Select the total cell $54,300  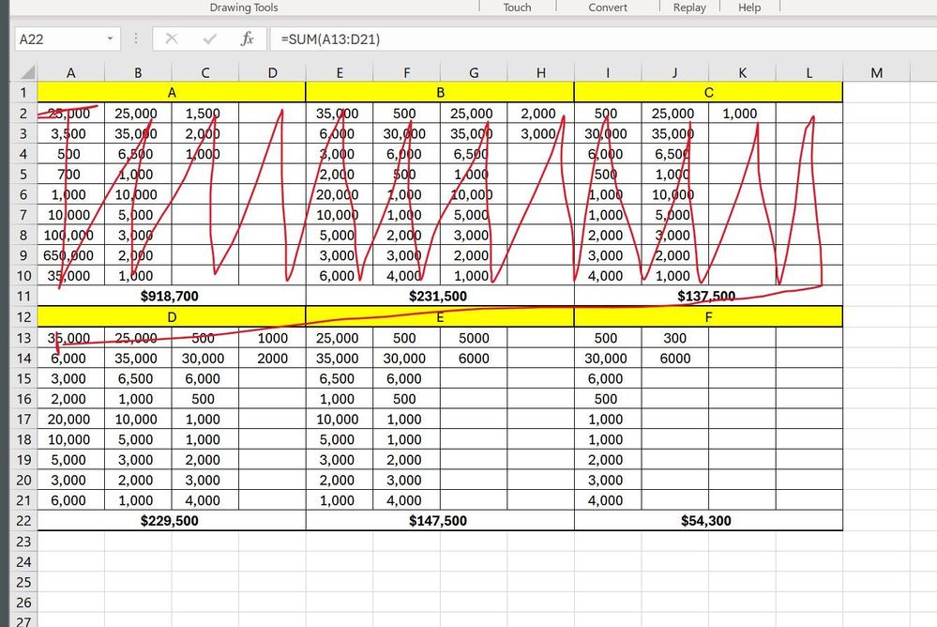tap(708, 521)
